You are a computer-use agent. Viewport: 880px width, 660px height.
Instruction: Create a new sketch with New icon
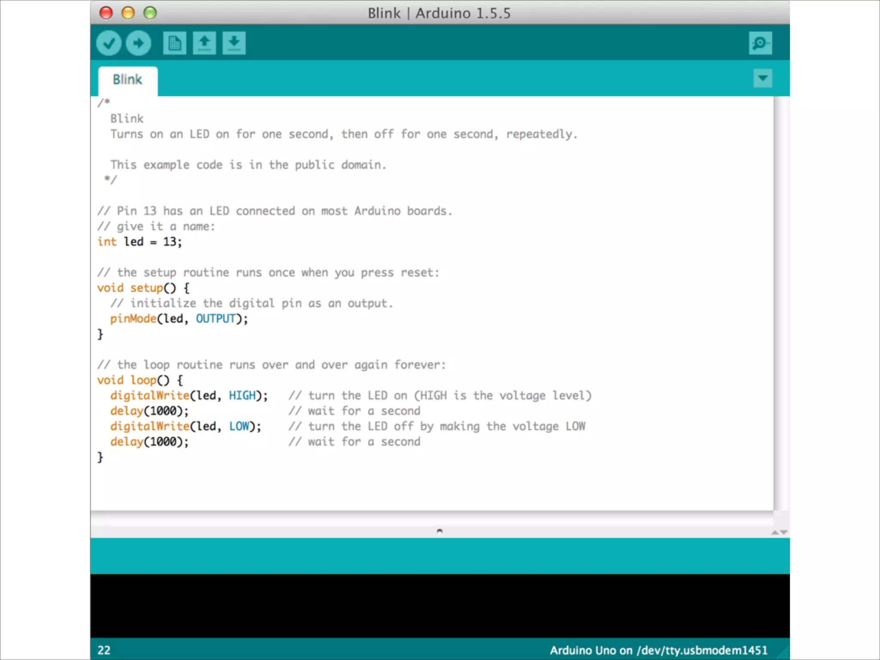click(x=174, y=43)
